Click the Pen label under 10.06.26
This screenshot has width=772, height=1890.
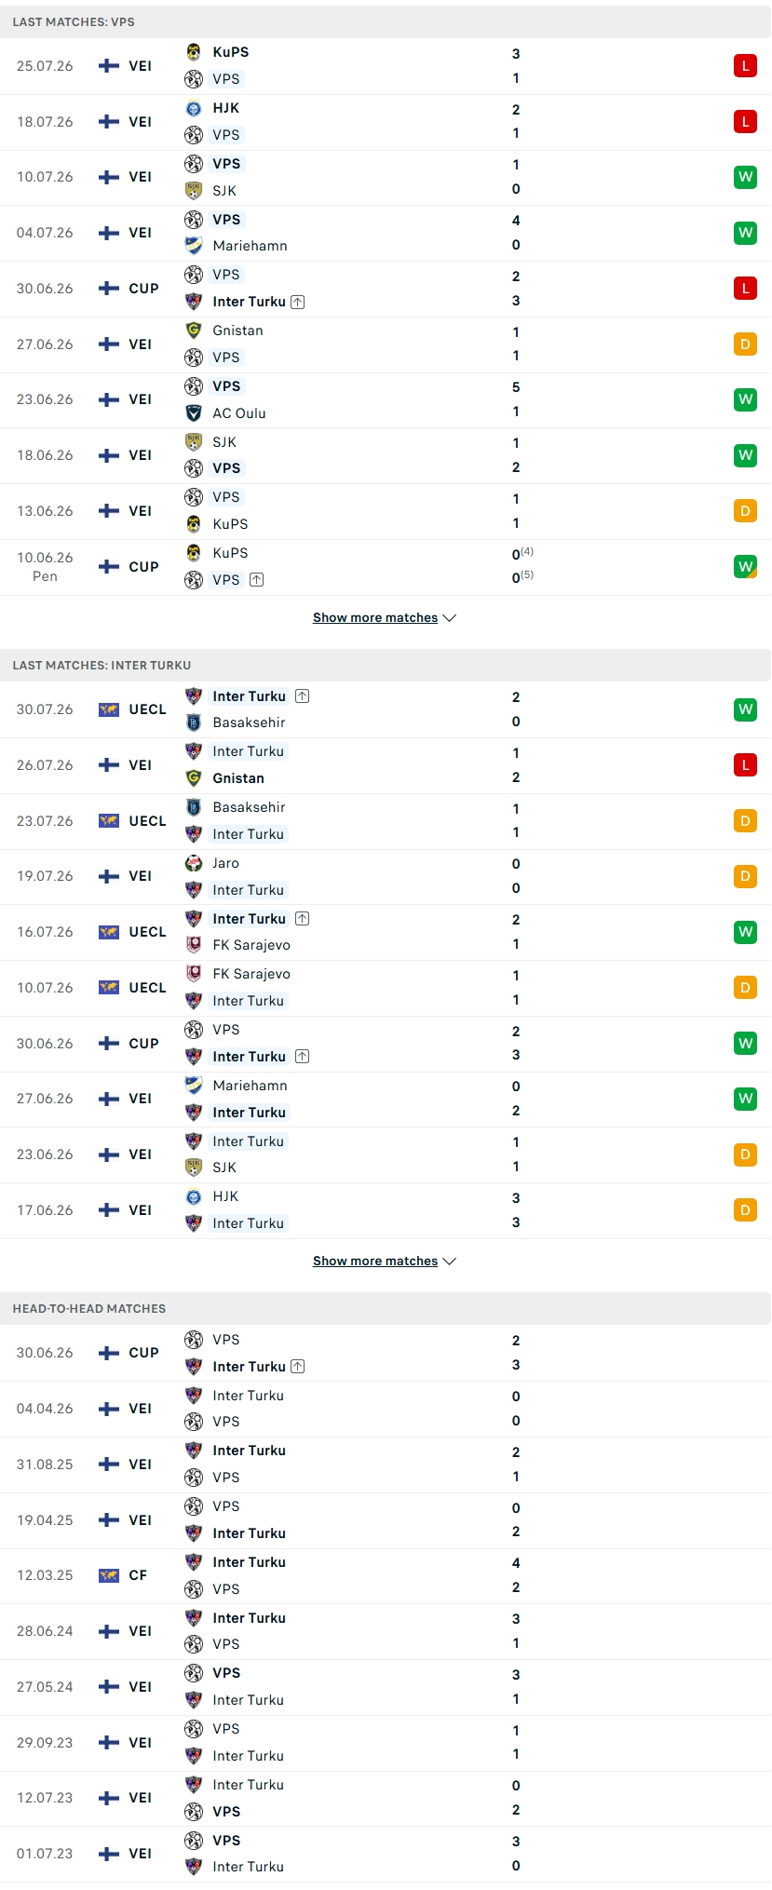tap(45, 576)
